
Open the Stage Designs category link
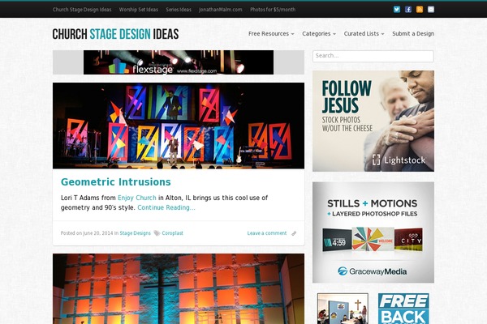[135, 233]
